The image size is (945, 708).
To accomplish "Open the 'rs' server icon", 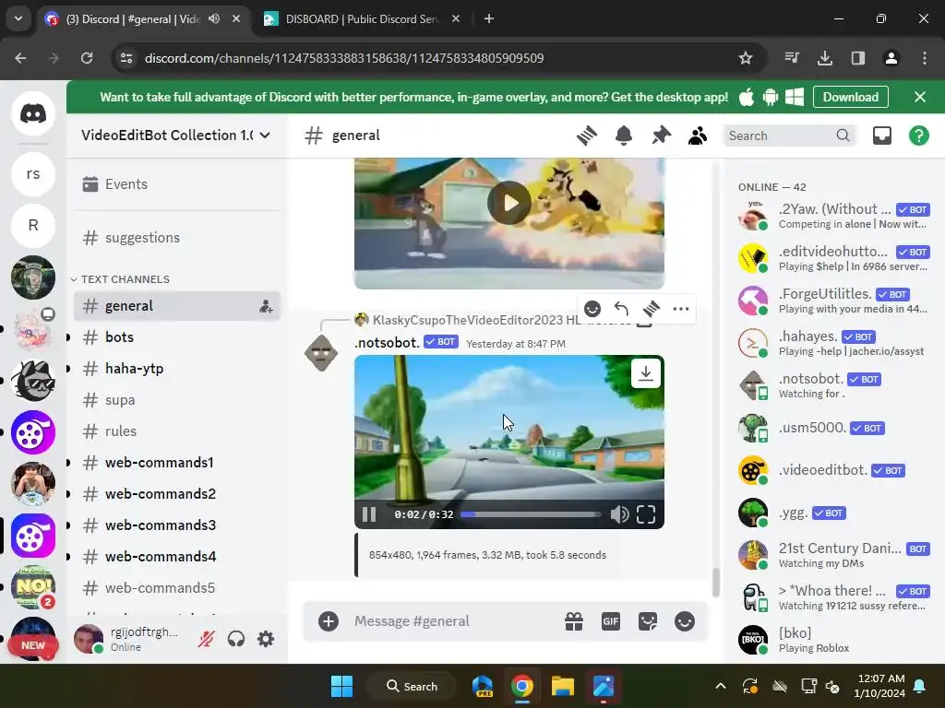I will pos(33,174).
